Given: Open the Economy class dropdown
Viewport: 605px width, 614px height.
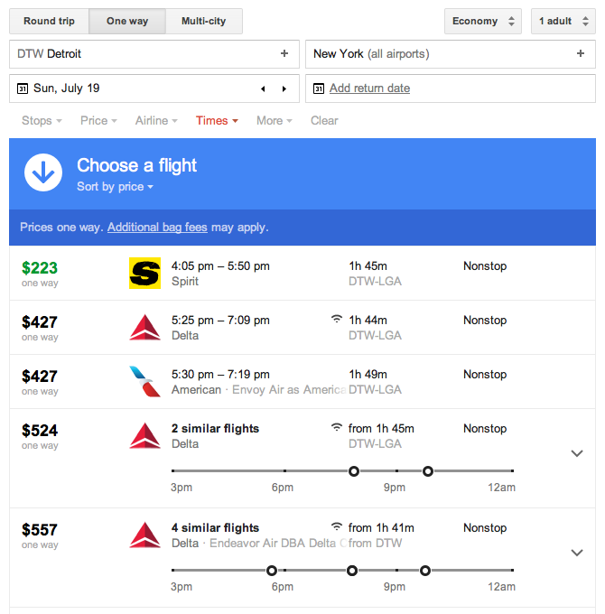Looking at the screenshot, I should pyautogui.click(x=483, y=21).
